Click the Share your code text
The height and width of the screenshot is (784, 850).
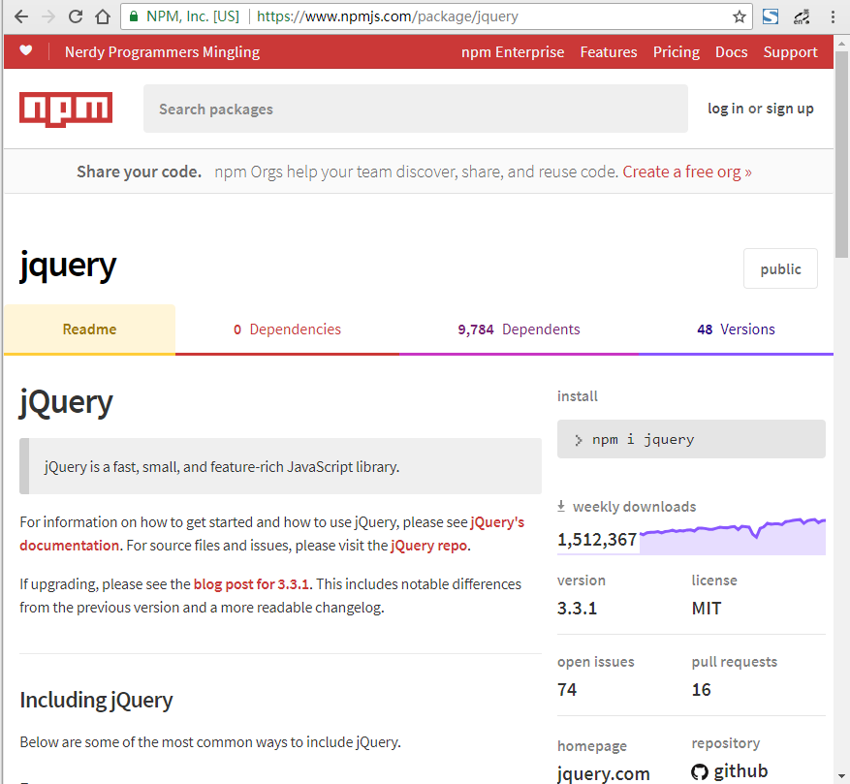(x=139, y=172)
